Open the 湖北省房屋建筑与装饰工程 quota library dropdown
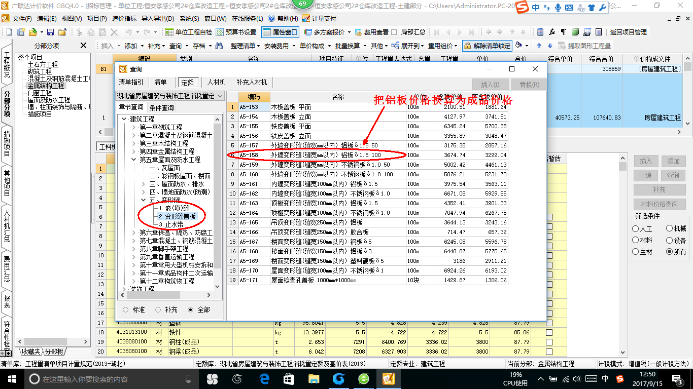The image size is (693, 389). coord(170,96)
